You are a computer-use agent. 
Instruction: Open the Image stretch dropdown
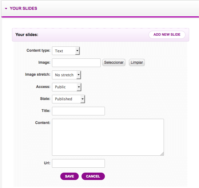pyautogui.click(x=66, y=75)
